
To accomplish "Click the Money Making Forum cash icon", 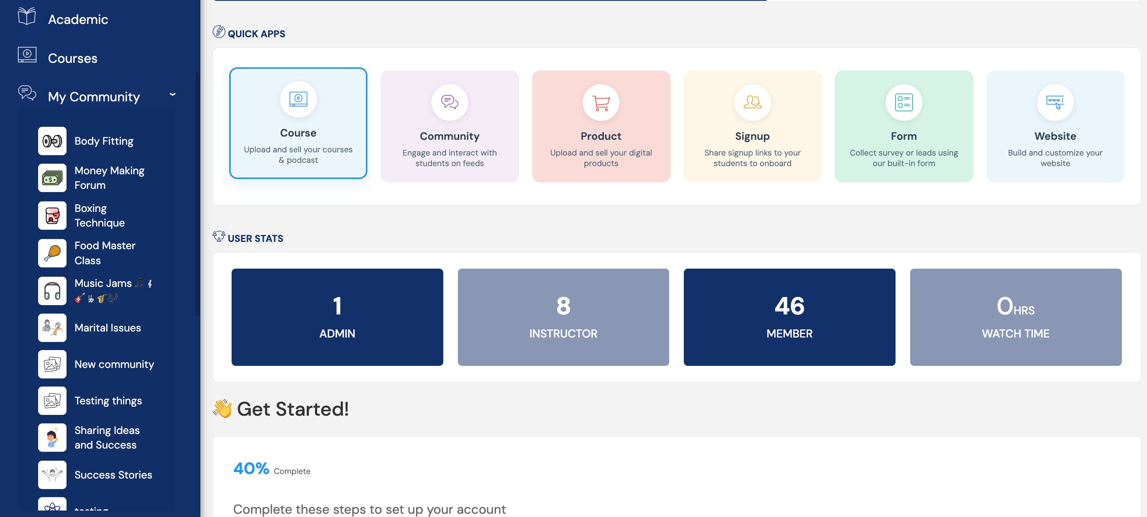I will (52, 178).
